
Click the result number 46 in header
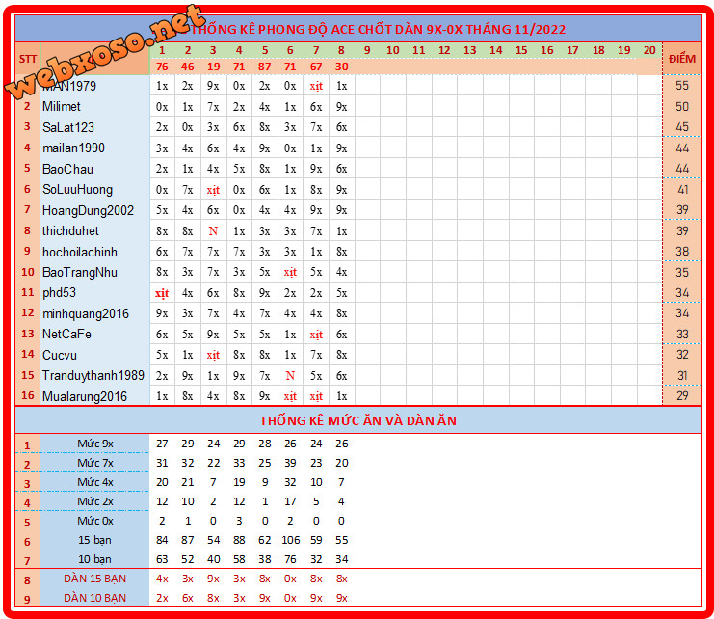tap(187, 67)
